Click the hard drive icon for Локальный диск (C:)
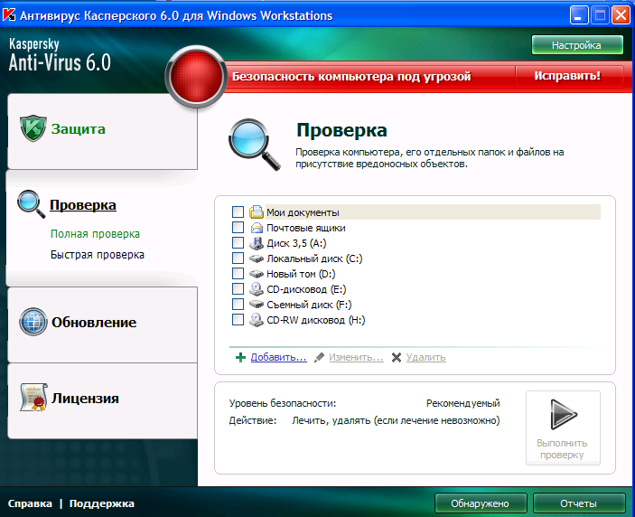This screenshot has width=635, height=517. click(x=257, y=258)
